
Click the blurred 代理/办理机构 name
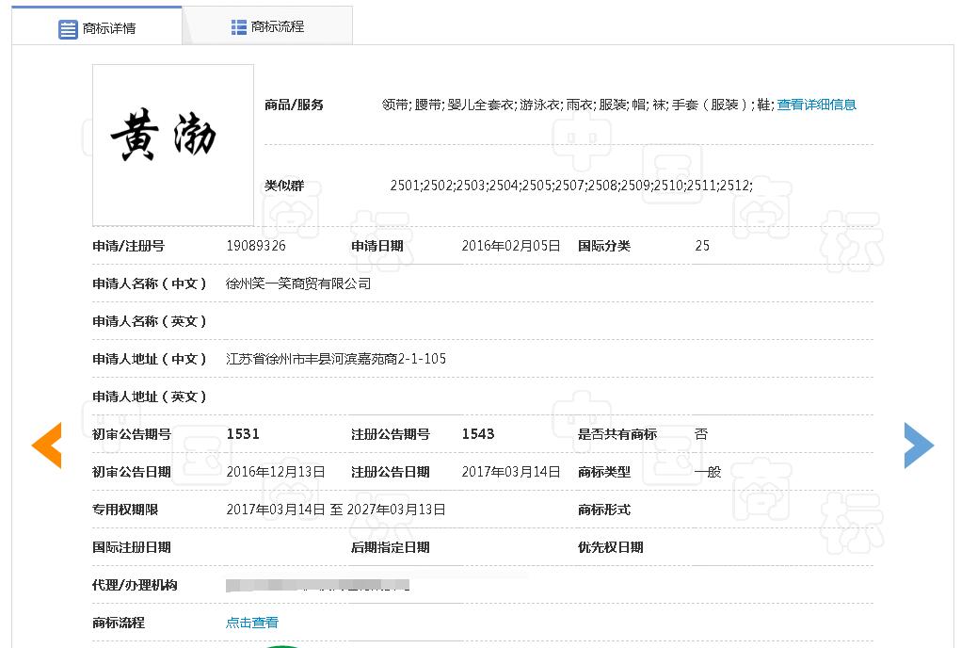coord(318,585)
